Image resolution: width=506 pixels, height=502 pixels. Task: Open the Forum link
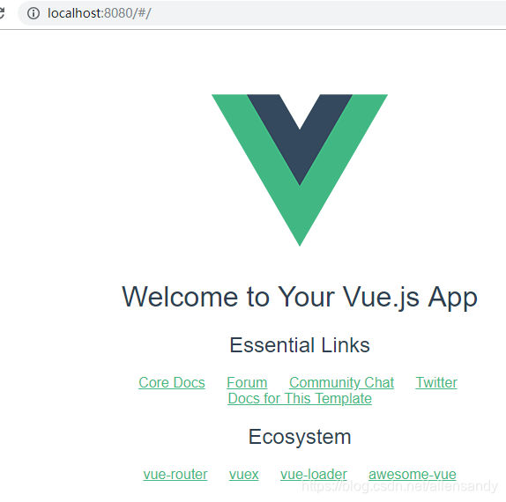point(247,383)
